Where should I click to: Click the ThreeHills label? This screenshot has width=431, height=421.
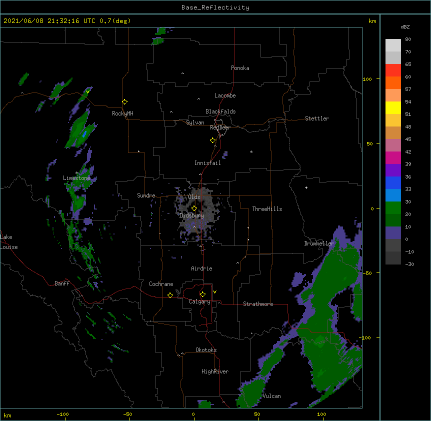click(267, 209)
